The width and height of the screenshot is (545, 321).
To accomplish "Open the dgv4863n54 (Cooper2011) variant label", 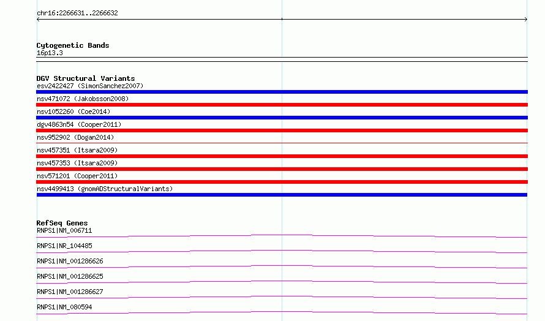I will [79, 124].
